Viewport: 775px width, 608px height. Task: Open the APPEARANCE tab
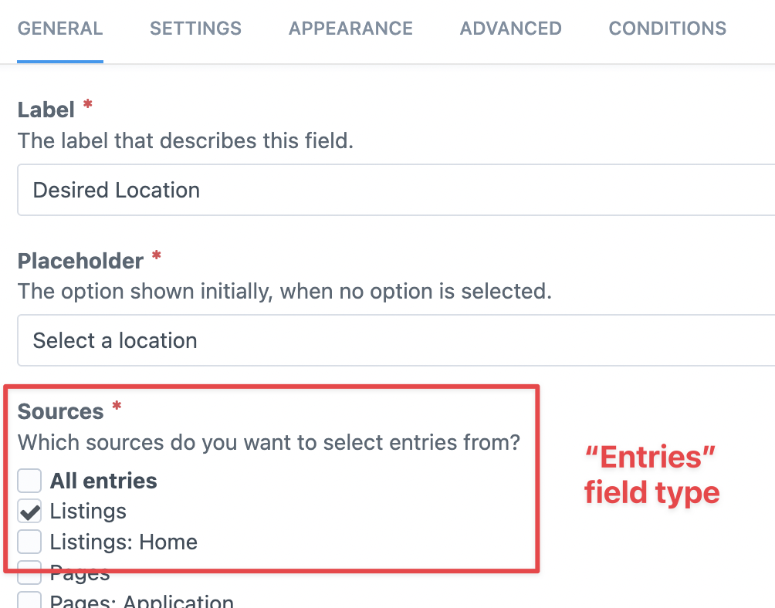point(350,29)
